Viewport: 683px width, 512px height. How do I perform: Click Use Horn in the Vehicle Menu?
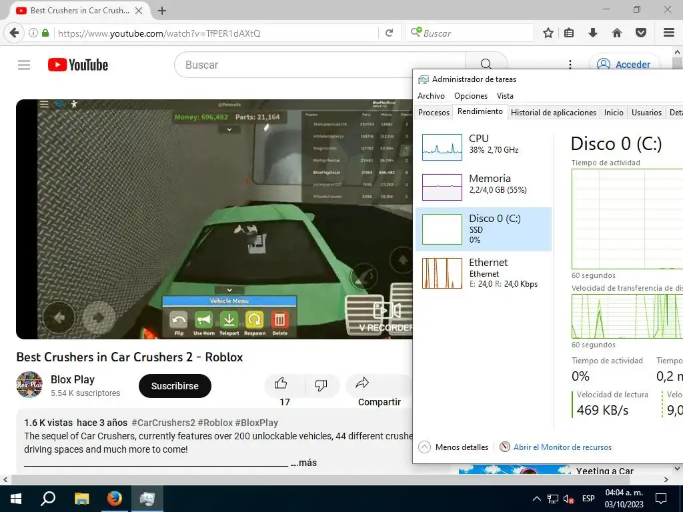pos(204,323)
